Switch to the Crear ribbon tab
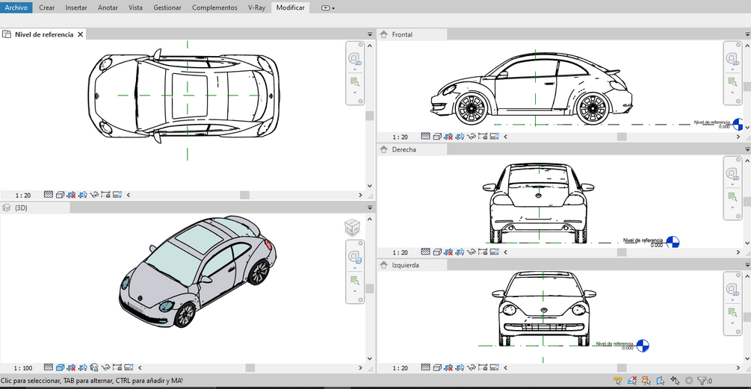 point(46,7)
